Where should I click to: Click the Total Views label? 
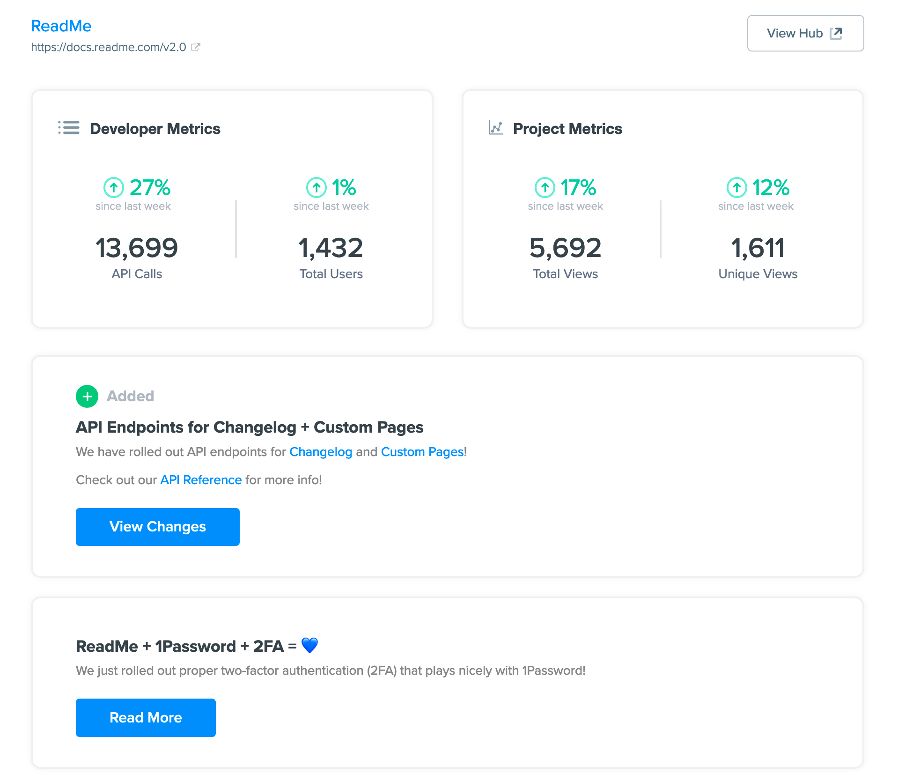(x=566, y=274)
